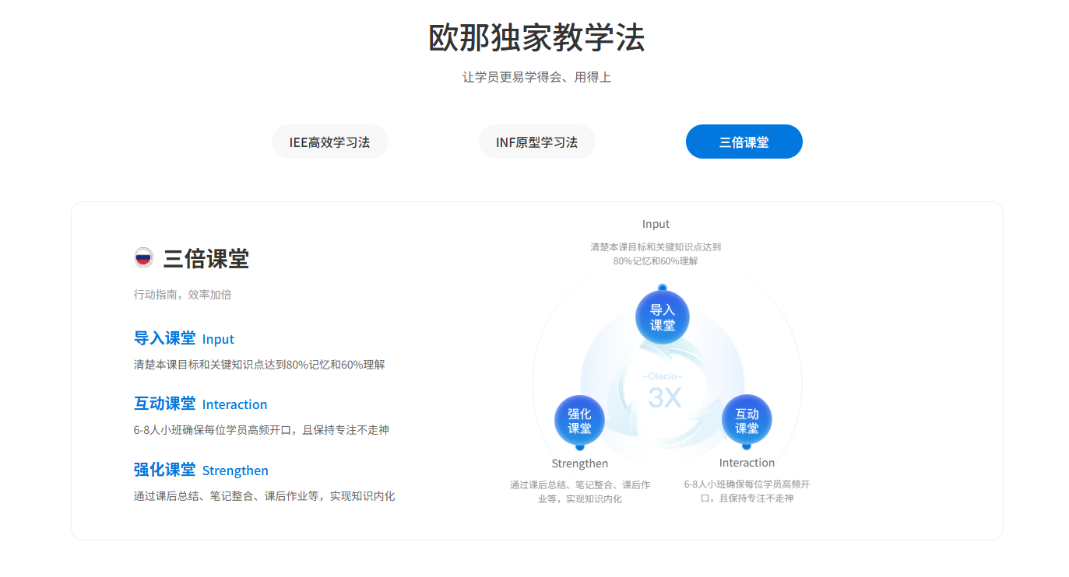Screen dimensions: 1069x577
Task: Click the 行动指南，效率加倍 subtitle text
Action: pyautogui.click(x=182, y=295)
